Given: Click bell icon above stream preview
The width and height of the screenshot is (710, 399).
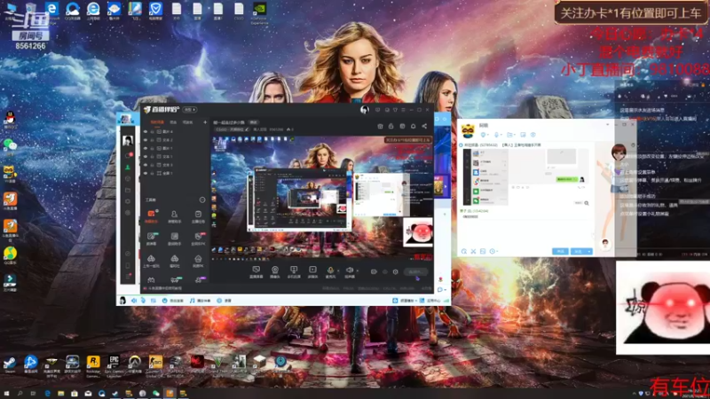Looking at the screenshot, I should coord(413,126).
